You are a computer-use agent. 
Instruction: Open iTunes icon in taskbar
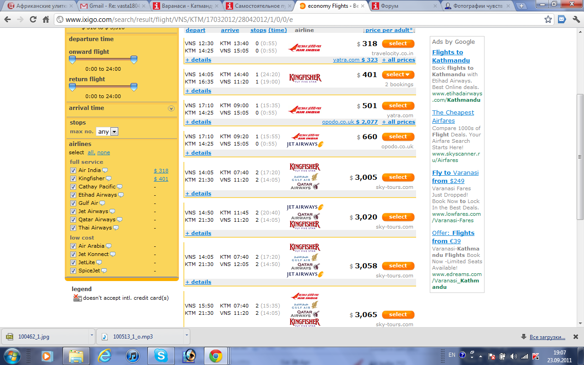coord(132,355)
